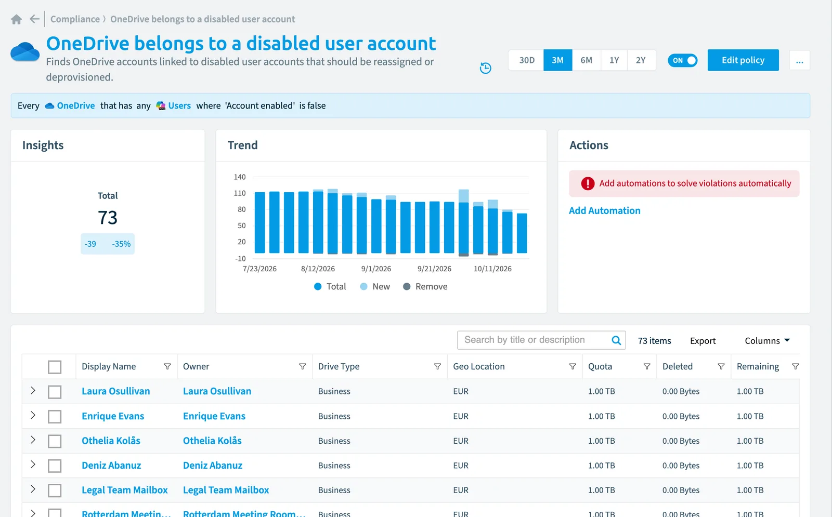The image size is (832, 517).
Task: Open the Geo Location column filter
Action: click(573, 366)
